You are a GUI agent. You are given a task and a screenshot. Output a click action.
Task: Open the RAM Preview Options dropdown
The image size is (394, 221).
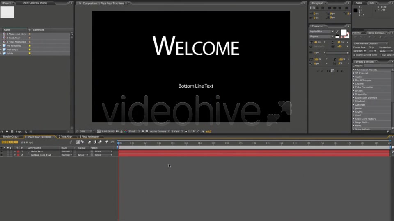[371, 43]
